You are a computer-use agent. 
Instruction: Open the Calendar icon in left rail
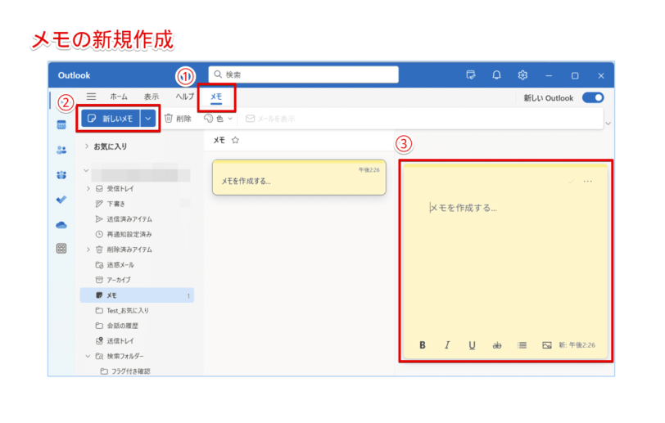click(61, 124)
